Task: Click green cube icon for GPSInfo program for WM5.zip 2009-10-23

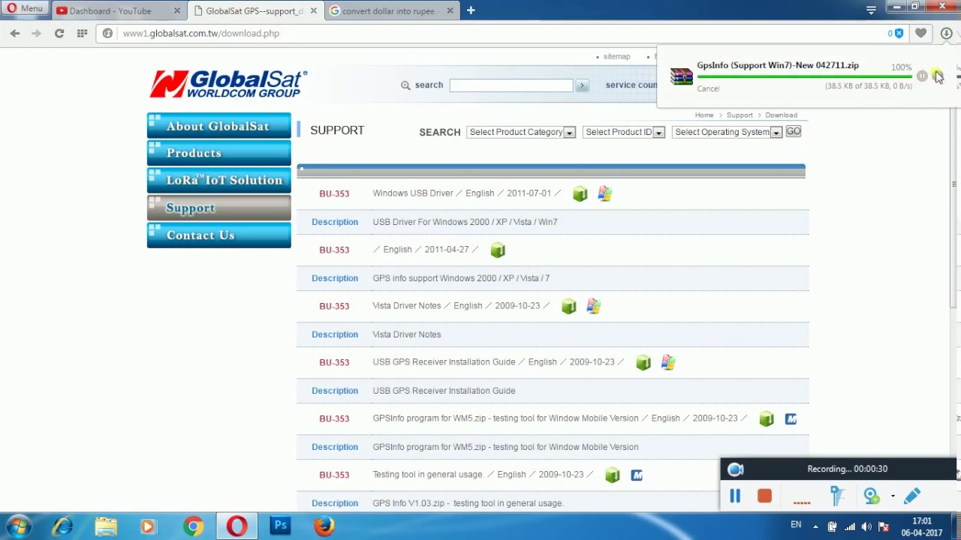Action: 766,419
